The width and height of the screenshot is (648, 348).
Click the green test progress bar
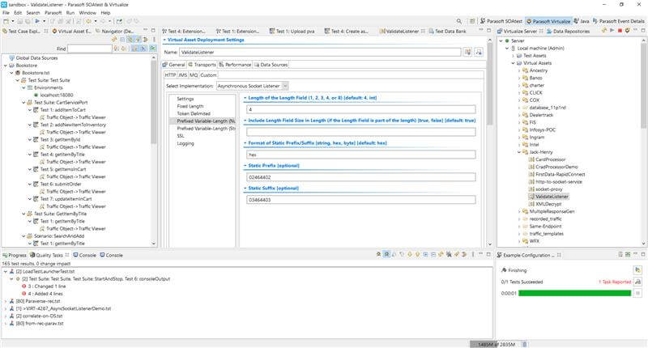(574, 292)
